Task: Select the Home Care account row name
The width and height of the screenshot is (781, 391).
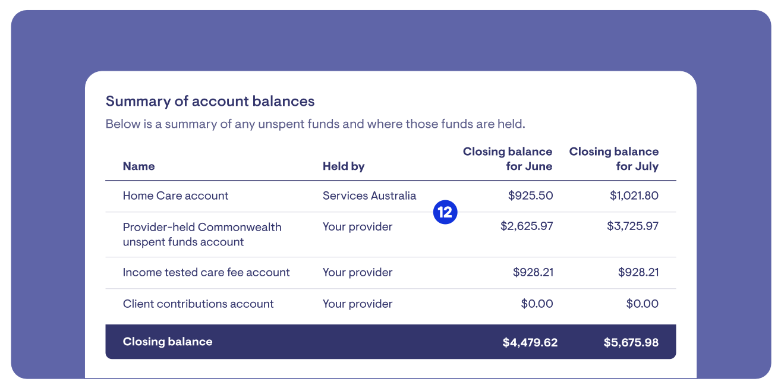Action: click(175, 195)
